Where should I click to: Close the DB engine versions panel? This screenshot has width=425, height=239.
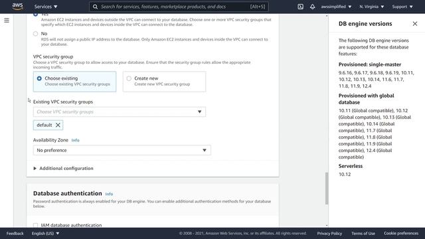(414, 24)
